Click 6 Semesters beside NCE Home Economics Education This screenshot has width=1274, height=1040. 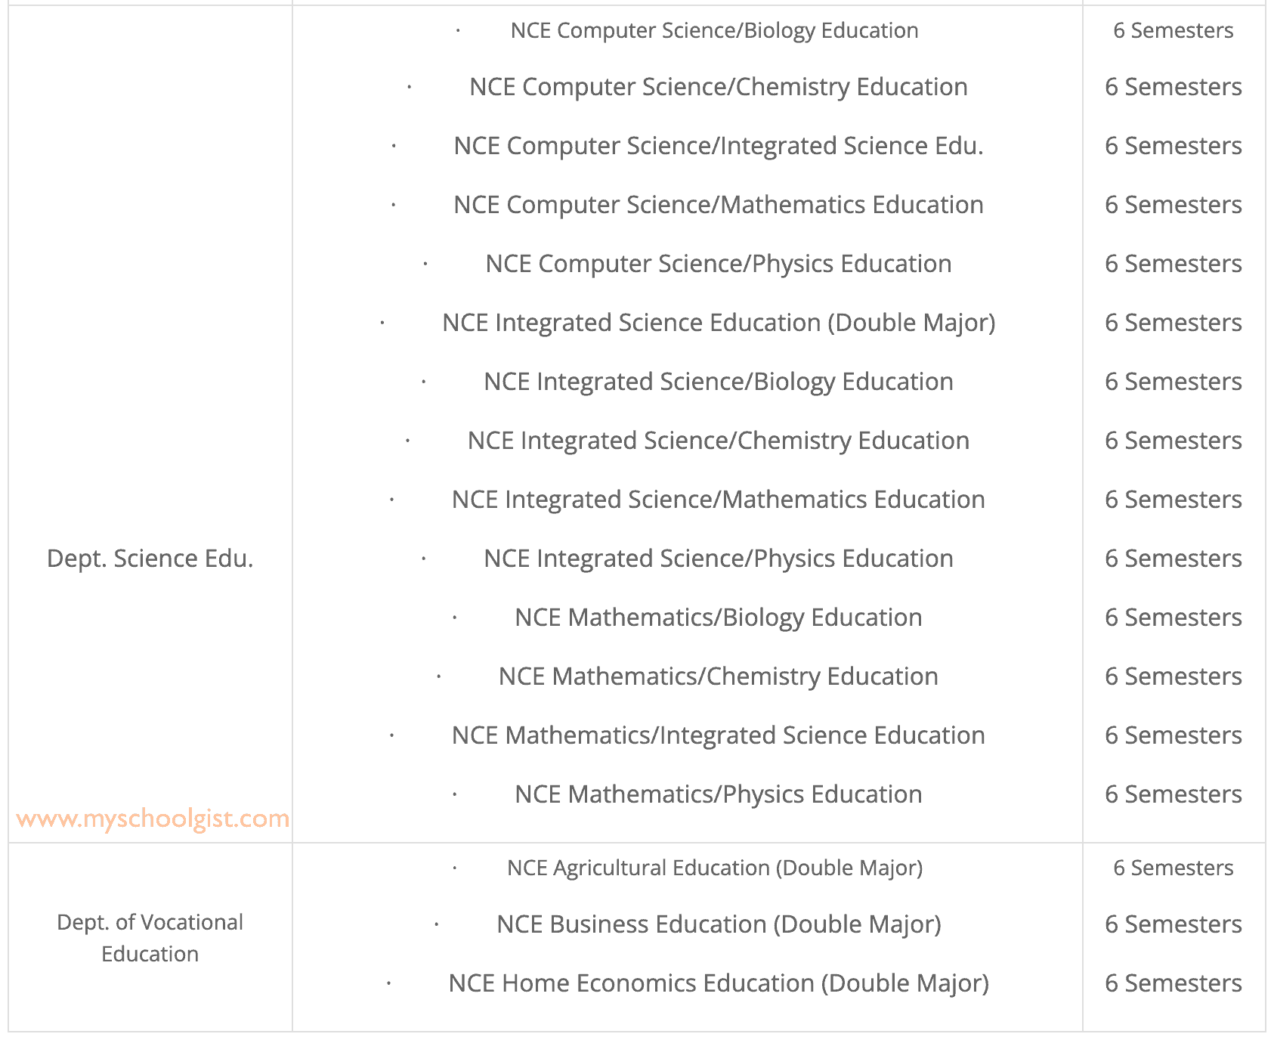tap(1173, 983)
